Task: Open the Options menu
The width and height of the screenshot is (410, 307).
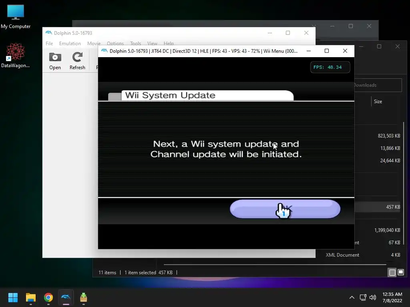Action: 115,43
